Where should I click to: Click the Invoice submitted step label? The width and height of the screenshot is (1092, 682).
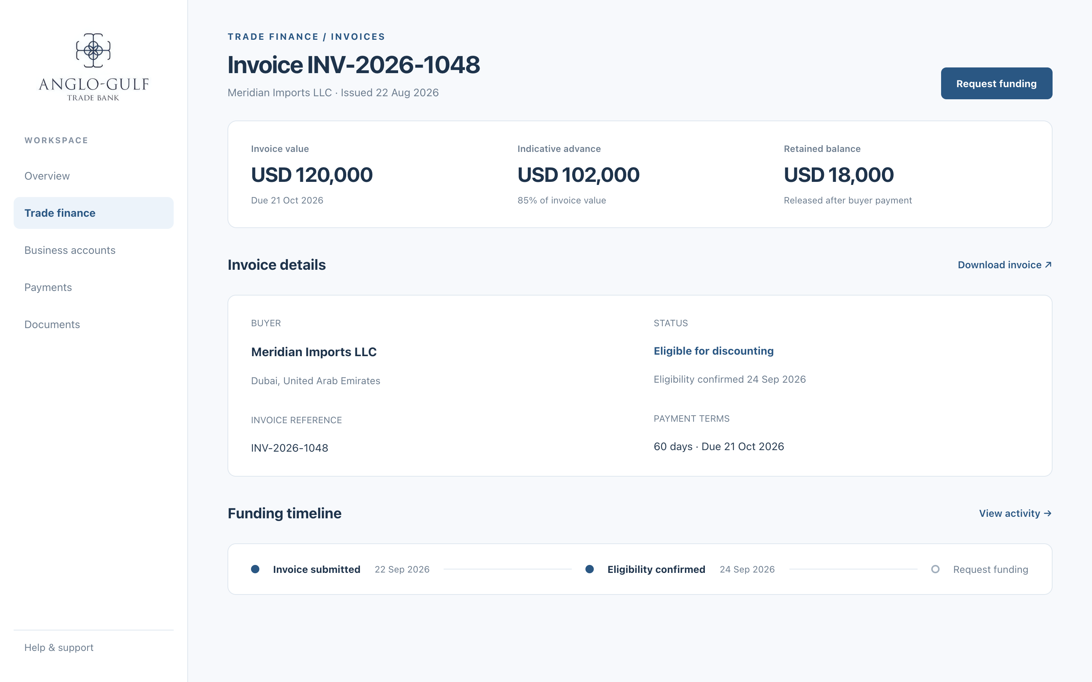click(x=316, y=569)
